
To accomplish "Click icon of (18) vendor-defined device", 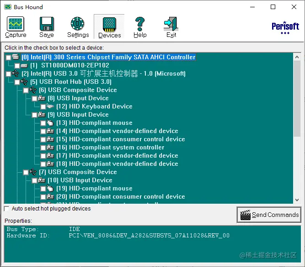I will [x=50, y=164].
